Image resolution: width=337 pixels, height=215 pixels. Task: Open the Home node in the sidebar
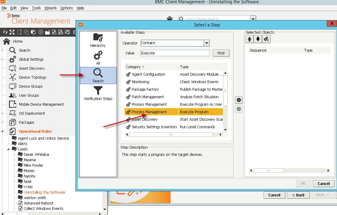coord(18,41)
